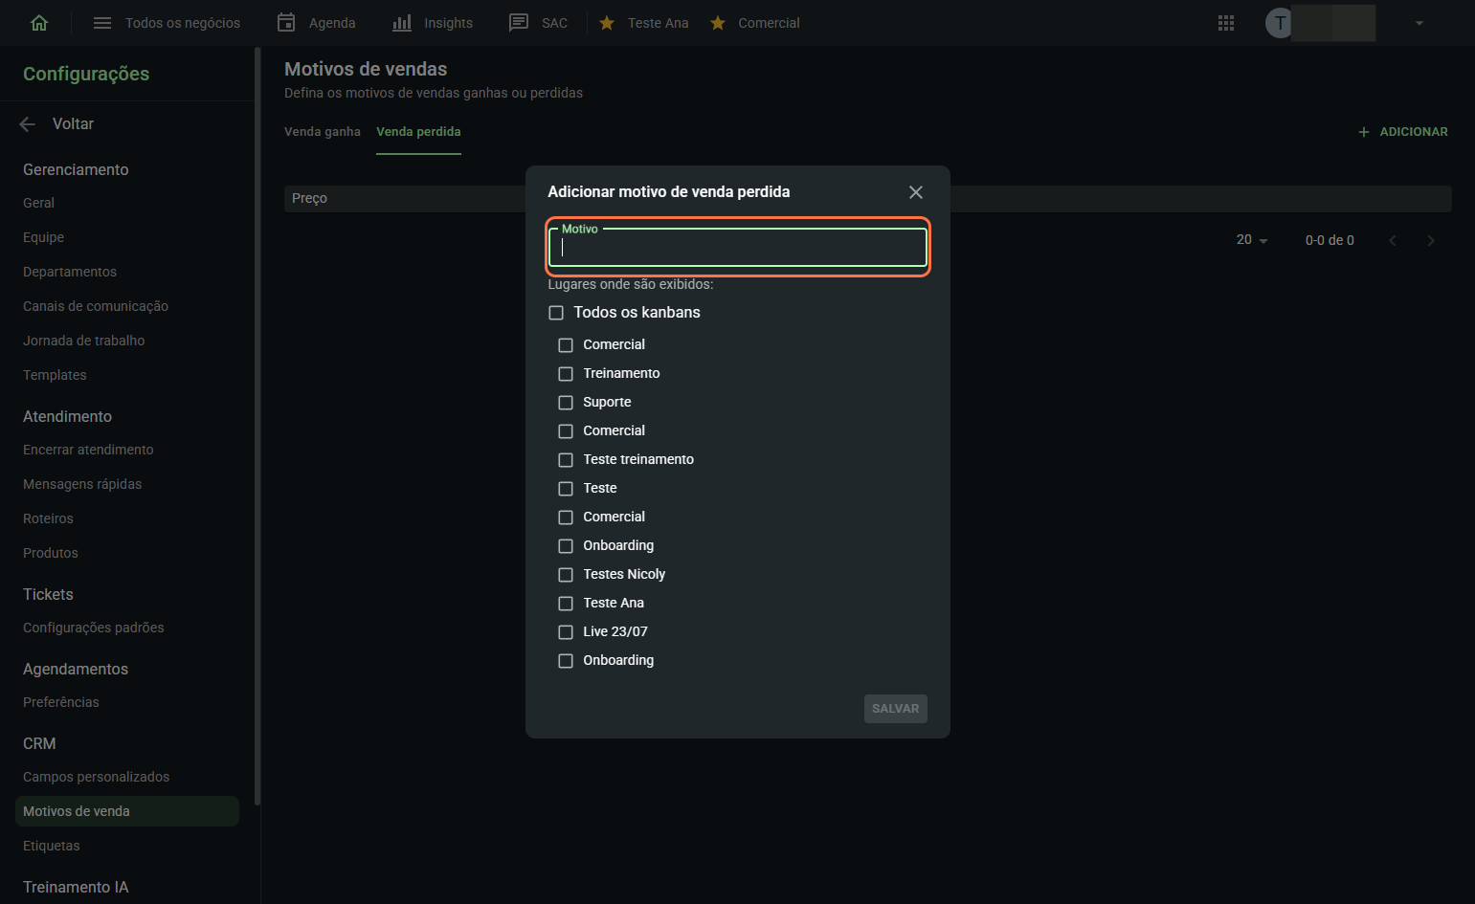
Task: Click the ADICIONAR button
Action: [1402, 132]
